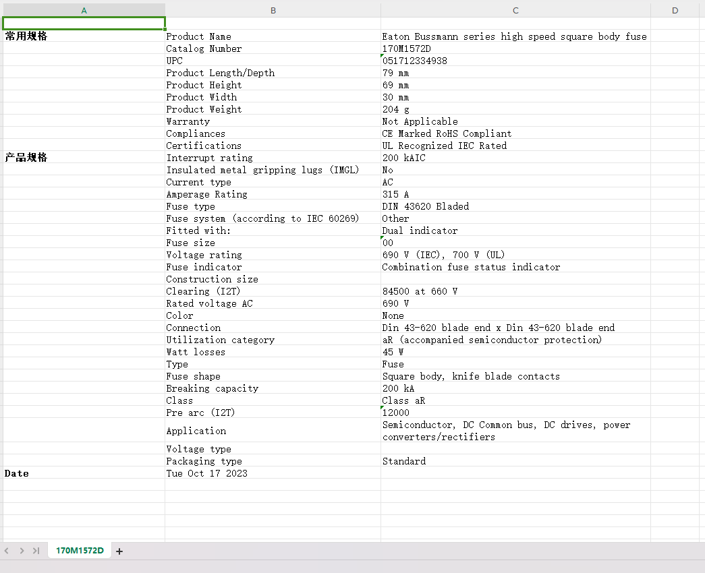Image resolution: width=705 pixels, height=573 pixels.
Task: Select the Not Applicable value
Action: pyautogui.click(x=515, y=121)
